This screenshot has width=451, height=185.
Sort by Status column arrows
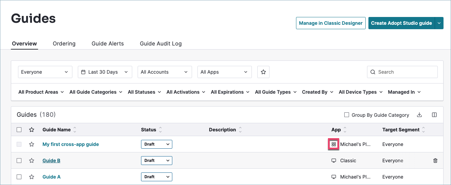(160, 130)
